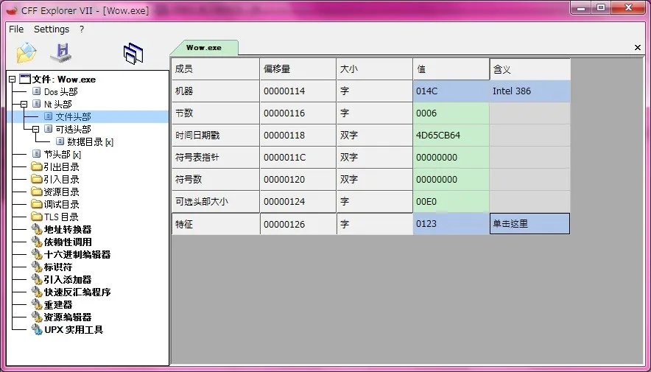Click the 特征 member cell
Screen dimensions: 651x372
click(216, 223)
